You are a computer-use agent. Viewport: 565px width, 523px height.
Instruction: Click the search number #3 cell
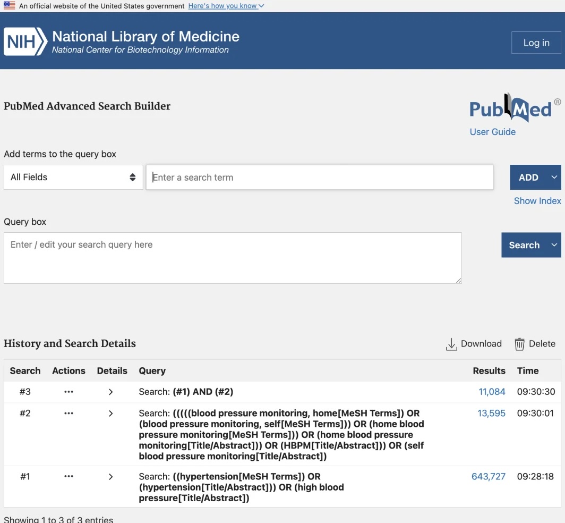pos(25,392)
